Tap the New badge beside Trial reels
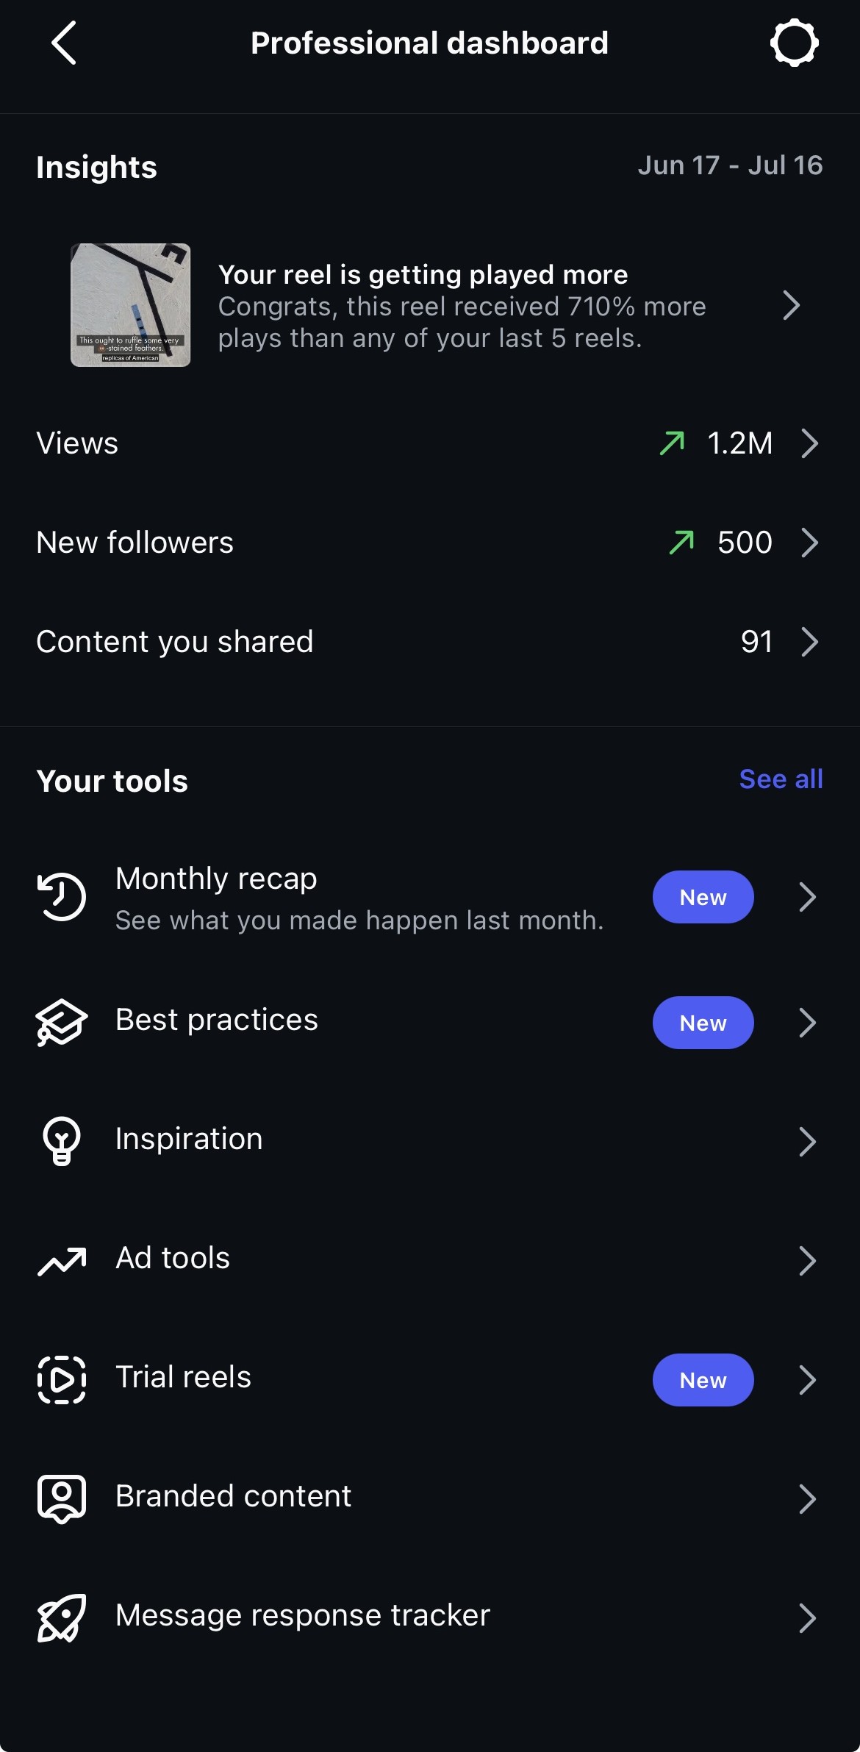 pyautogui.click(x=703, y=1380)
